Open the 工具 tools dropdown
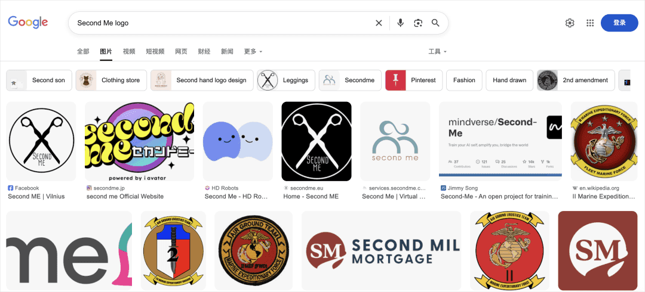Screen dimensions: 645x292 437,52
